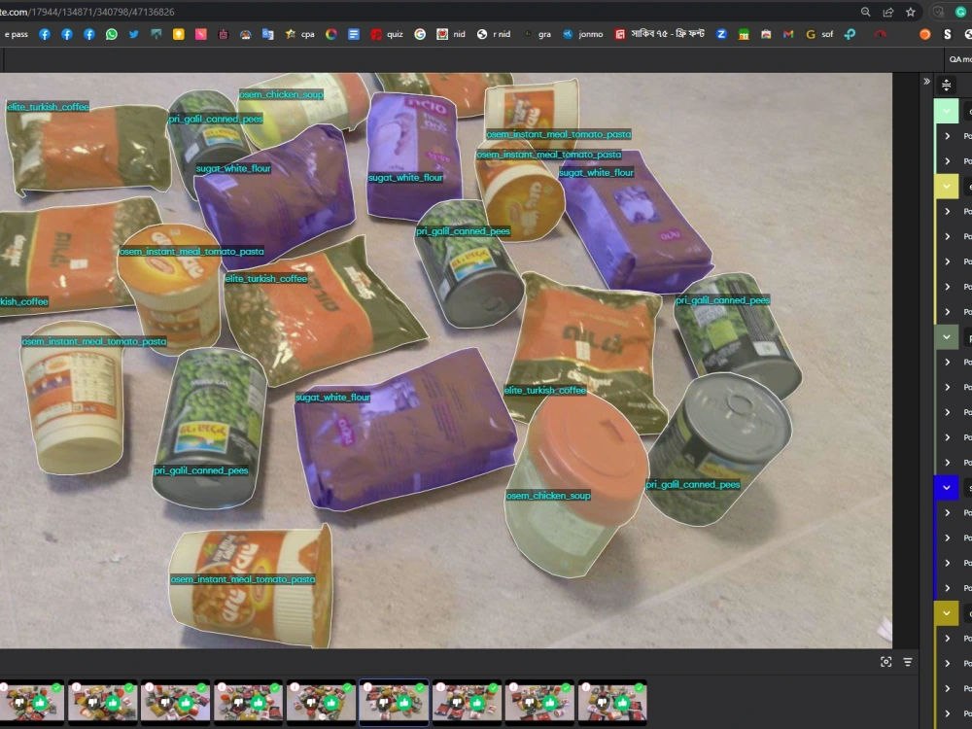Viewport: 972px width, 729px height.
Task: Select the top osem_chicken_soup annotation label
Action: pyautogui.click(x=282, y=94)
